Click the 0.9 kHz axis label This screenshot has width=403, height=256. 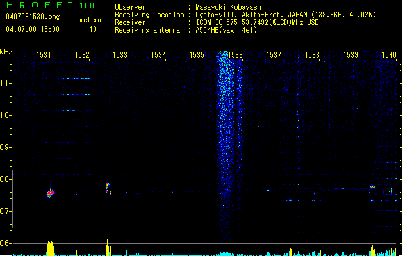point(5,147)
